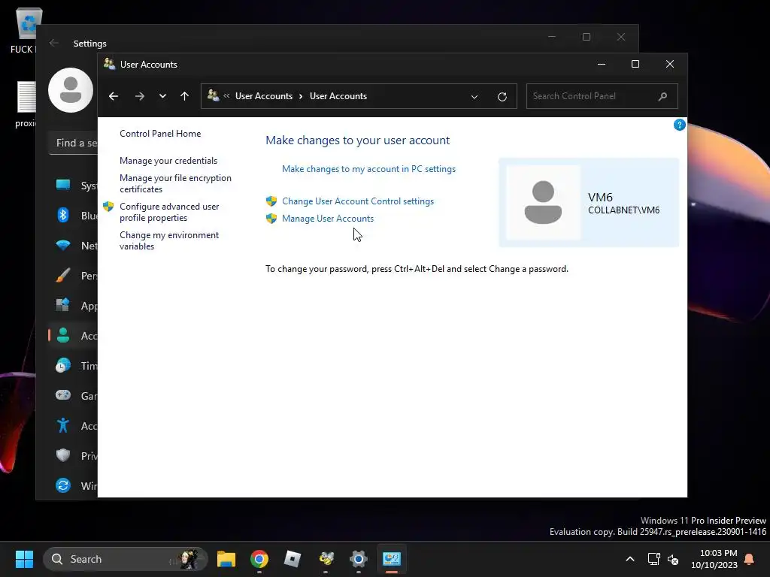Viewport: 770px width, 577px height.
Task: Show hidden tray icons chevron
Action: (630, 559)
